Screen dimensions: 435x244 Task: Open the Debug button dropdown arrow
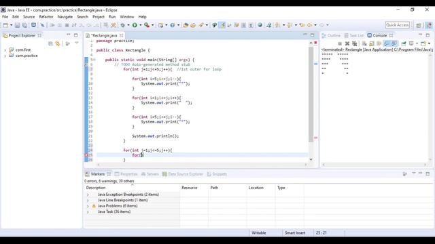pos(128,25)
